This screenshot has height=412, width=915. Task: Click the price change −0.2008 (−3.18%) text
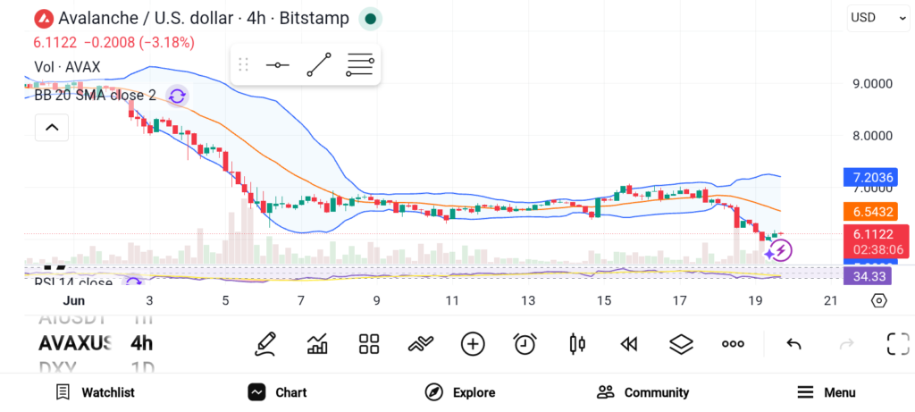click(x=139, y=43)
